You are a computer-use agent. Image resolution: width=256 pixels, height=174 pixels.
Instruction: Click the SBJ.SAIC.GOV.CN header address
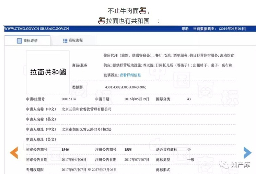point(55,29)
